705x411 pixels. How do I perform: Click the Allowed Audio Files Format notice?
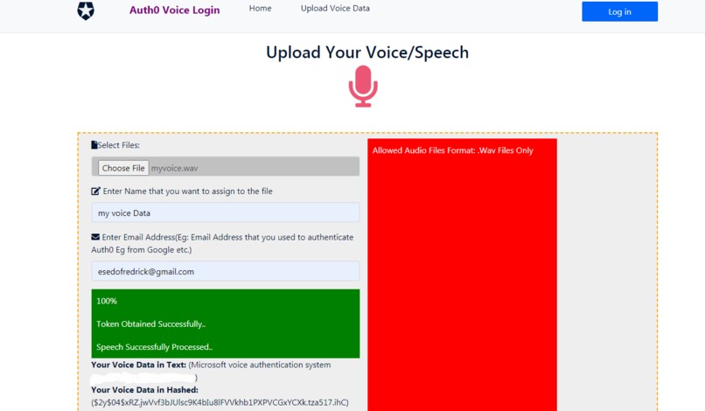pyautogui.click(x=453, y=150)
